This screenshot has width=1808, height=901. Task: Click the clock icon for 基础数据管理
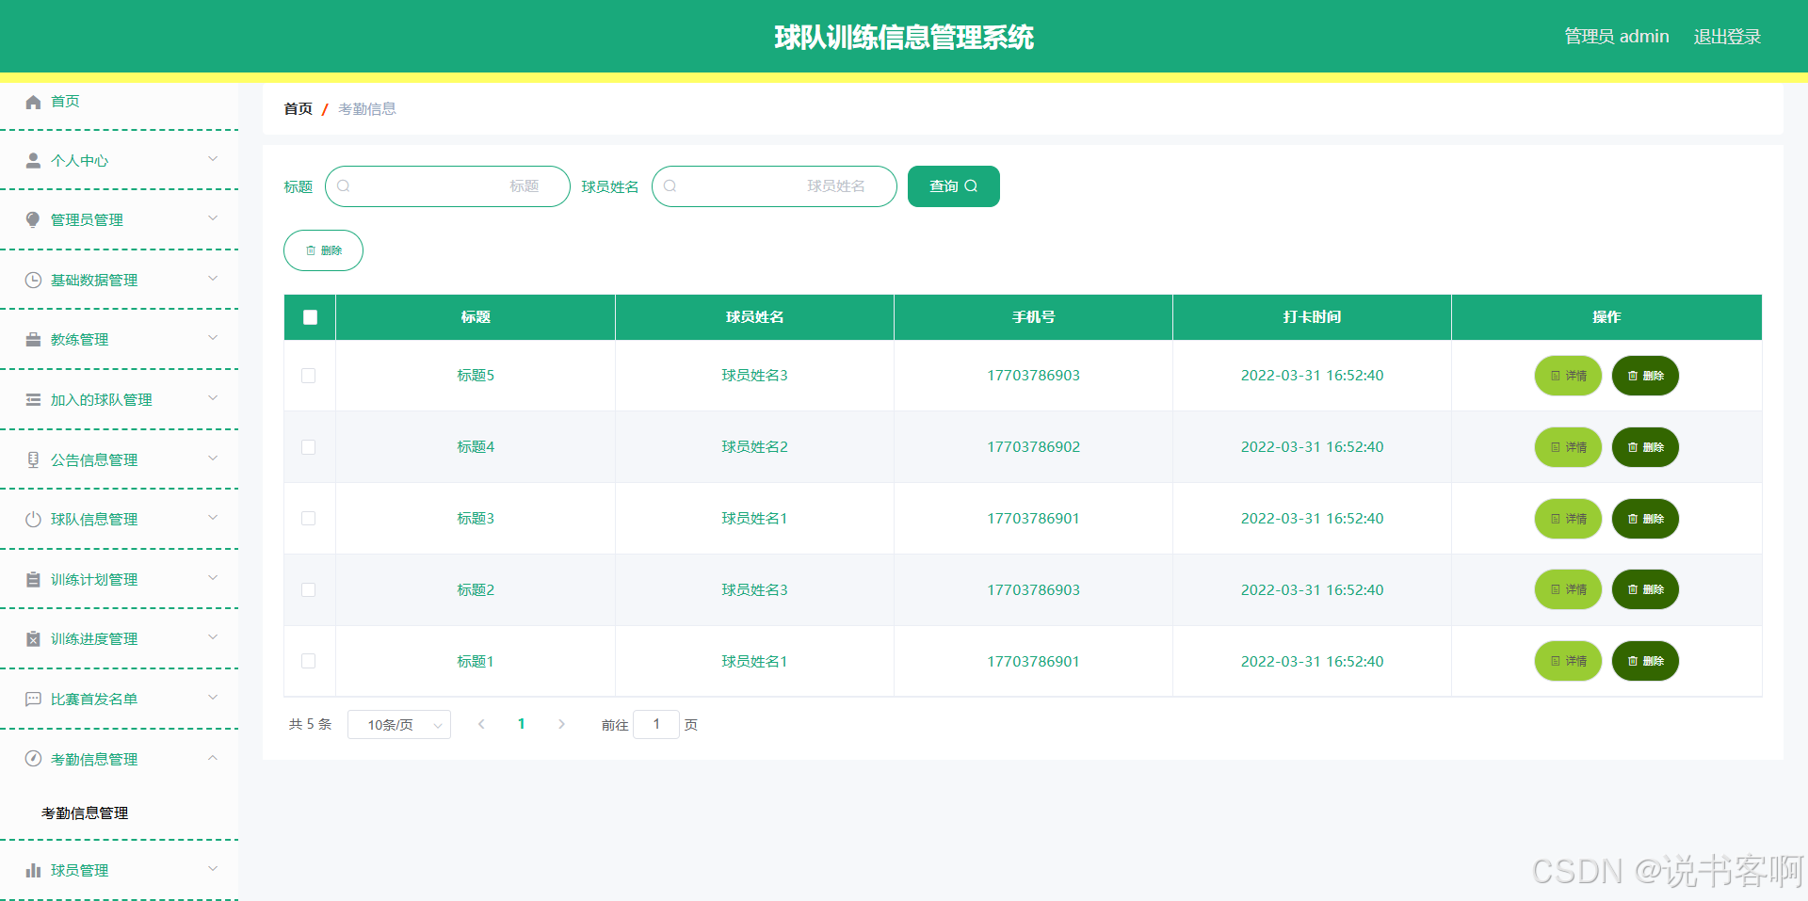tap(33, 280)
